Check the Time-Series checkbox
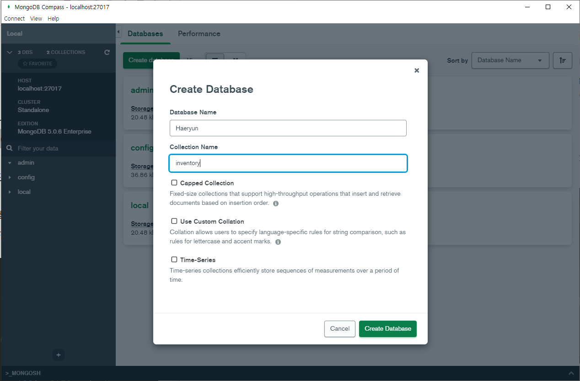Image resolution: width=580 pixels, height=381 pixels. (x=174, y=260)
